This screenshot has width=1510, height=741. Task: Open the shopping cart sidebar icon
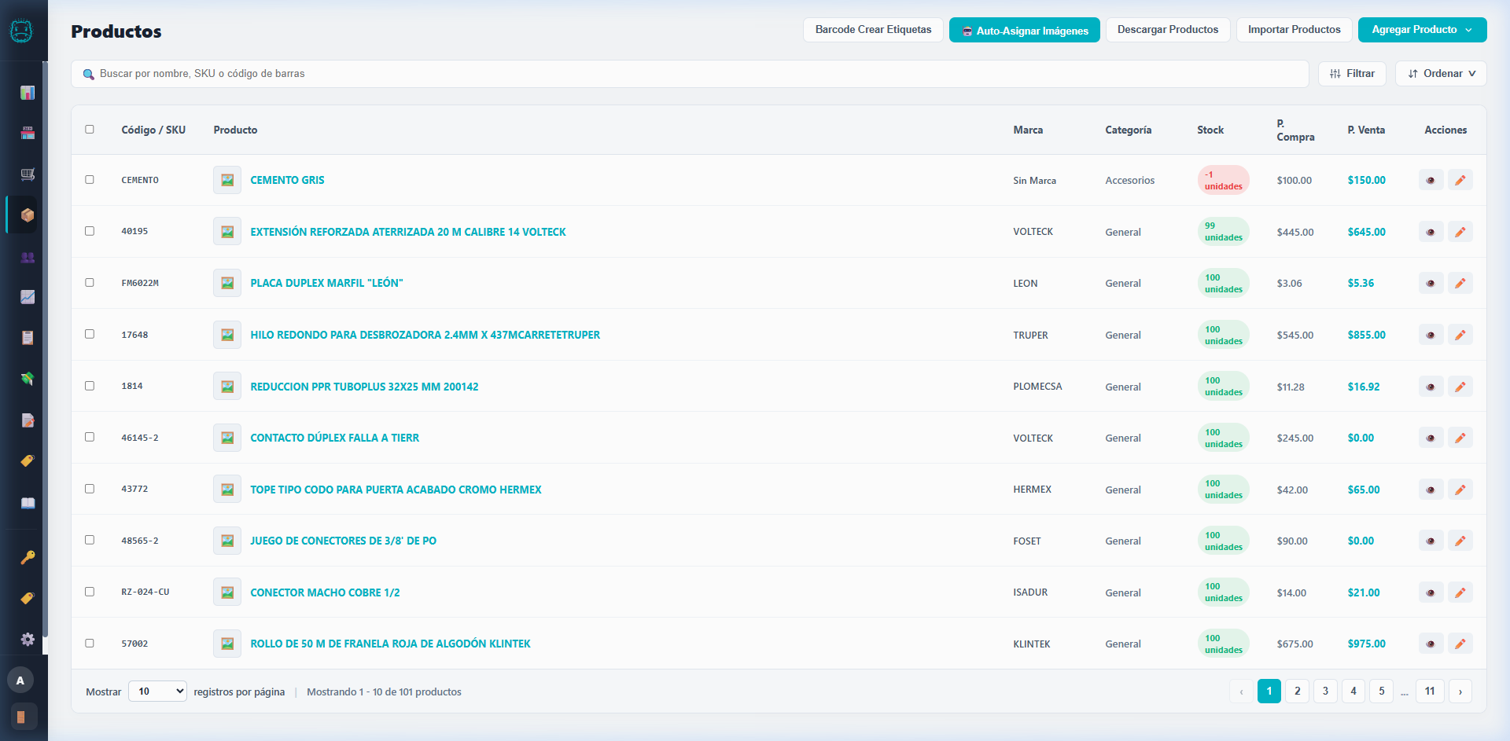coord(28,174)
